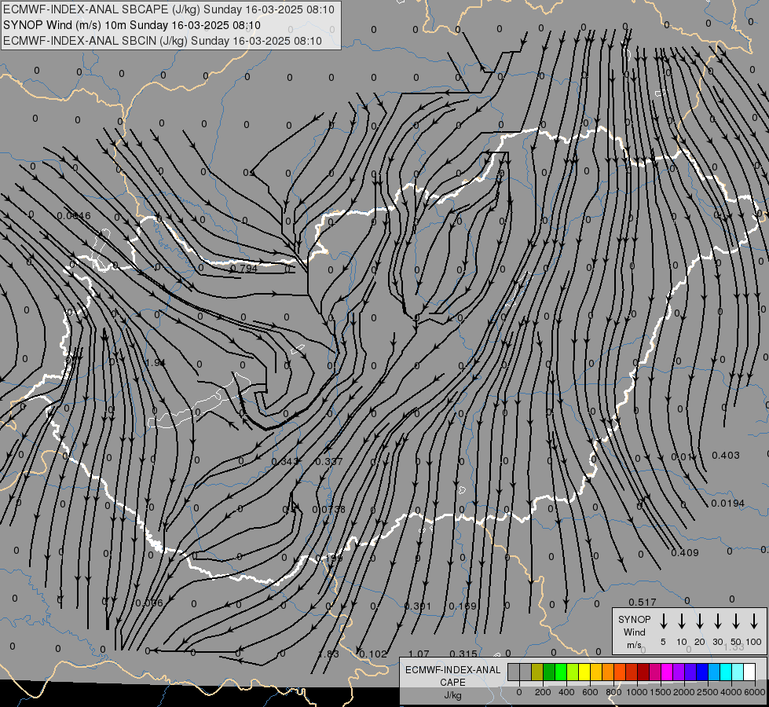
Task: Click the 100 m/s wind arrow in legend
Action: point(754,621)
